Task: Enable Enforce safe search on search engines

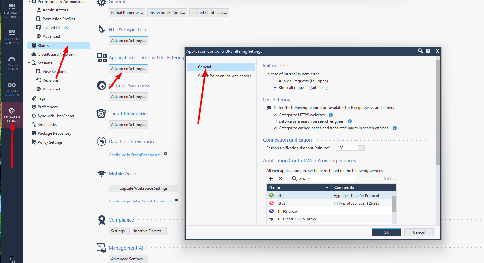Action: point(275,121)
